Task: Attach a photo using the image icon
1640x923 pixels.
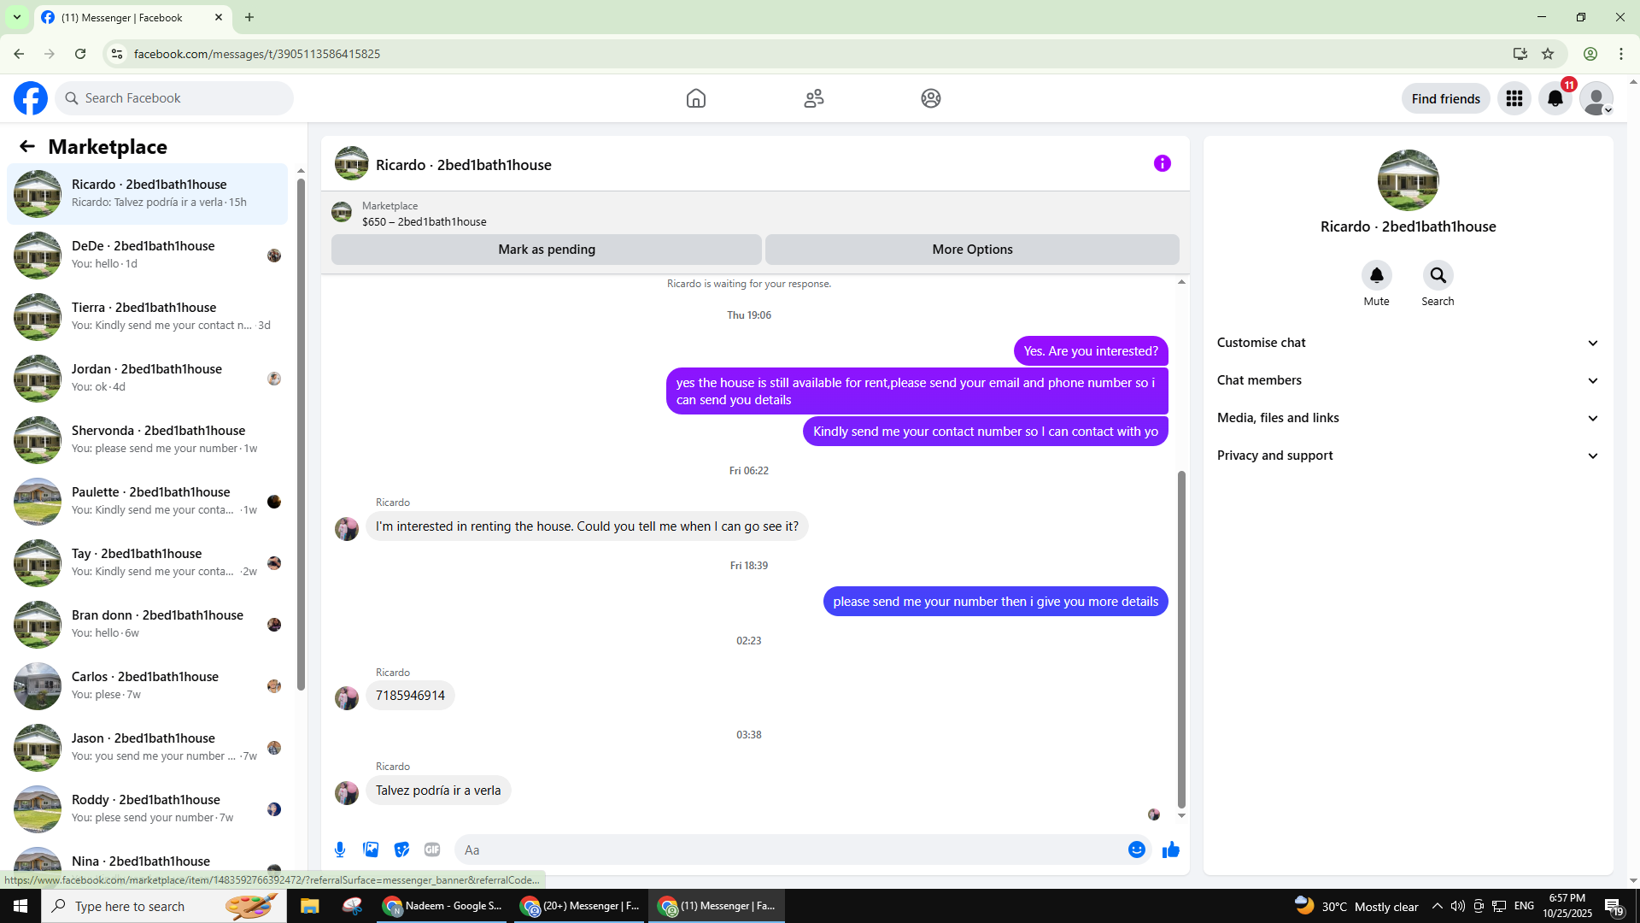Action: point(371,850)
